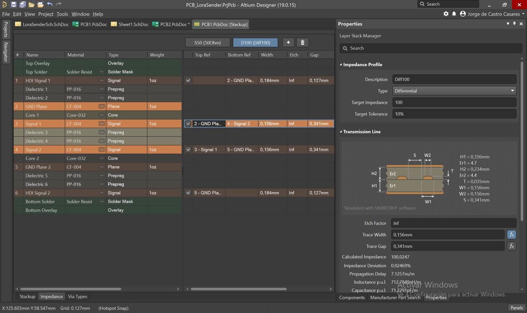This screenshot has height=313, width=527.
Task: Toggle impedance checkbox for HDI Signal 2
Action: click(x=188, y=193)
